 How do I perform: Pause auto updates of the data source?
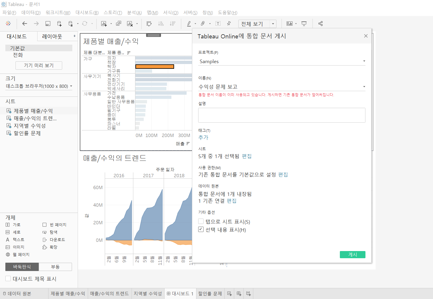click(71, 24)
